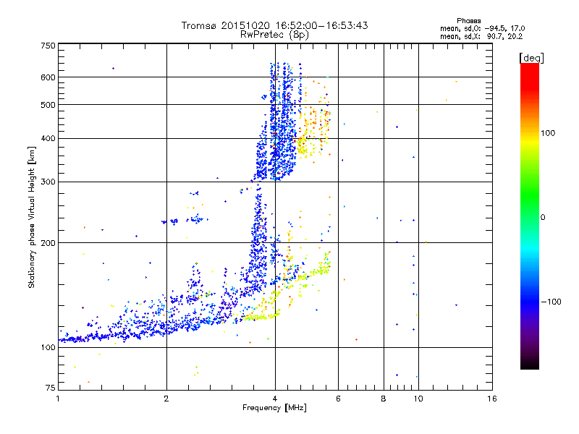Select the 'RwPretec (8p)' subtitle
The width and height of the screenshot is (579, 434).
coord(274,35)
